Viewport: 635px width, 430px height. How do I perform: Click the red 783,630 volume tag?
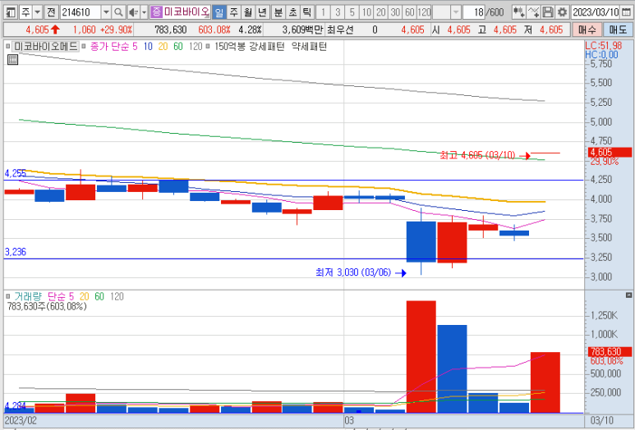[x=610, y=351]
